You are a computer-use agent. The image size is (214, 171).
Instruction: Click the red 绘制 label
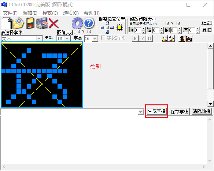[x=95, y=66]
